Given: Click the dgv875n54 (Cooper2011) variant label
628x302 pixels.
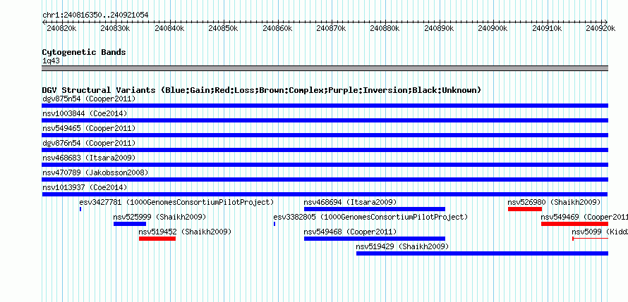Looking at the screenshot, I should (x=89, y=99).
